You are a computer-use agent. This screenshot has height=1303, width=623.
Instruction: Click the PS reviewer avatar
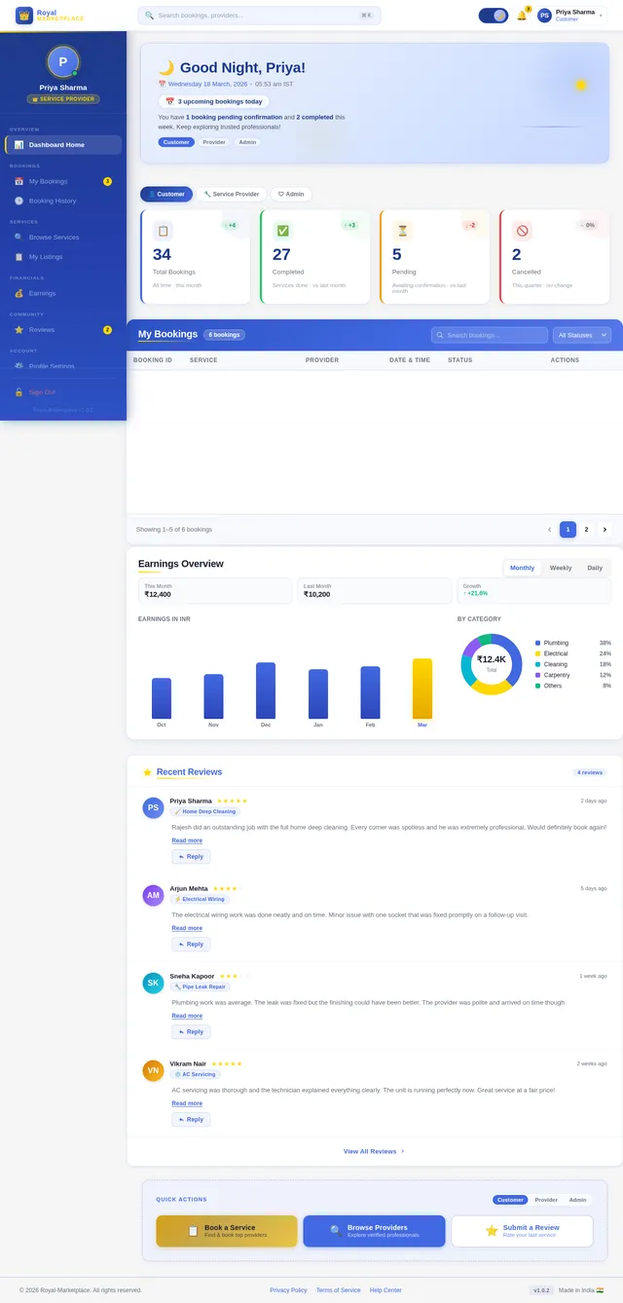click(x=153, y=807)
